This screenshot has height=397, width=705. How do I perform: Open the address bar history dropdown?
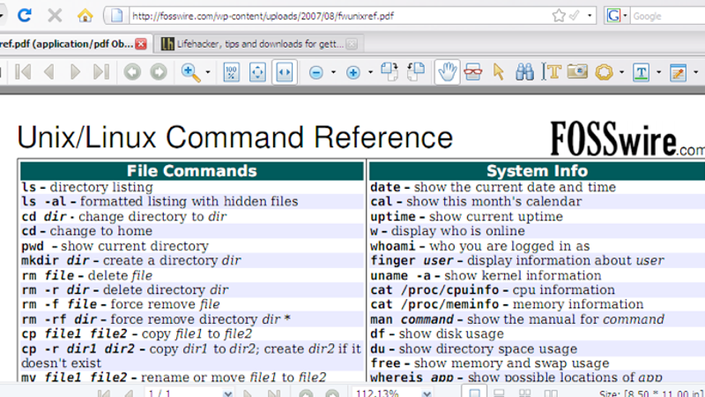pyautogui.click(x=590, y=16)
